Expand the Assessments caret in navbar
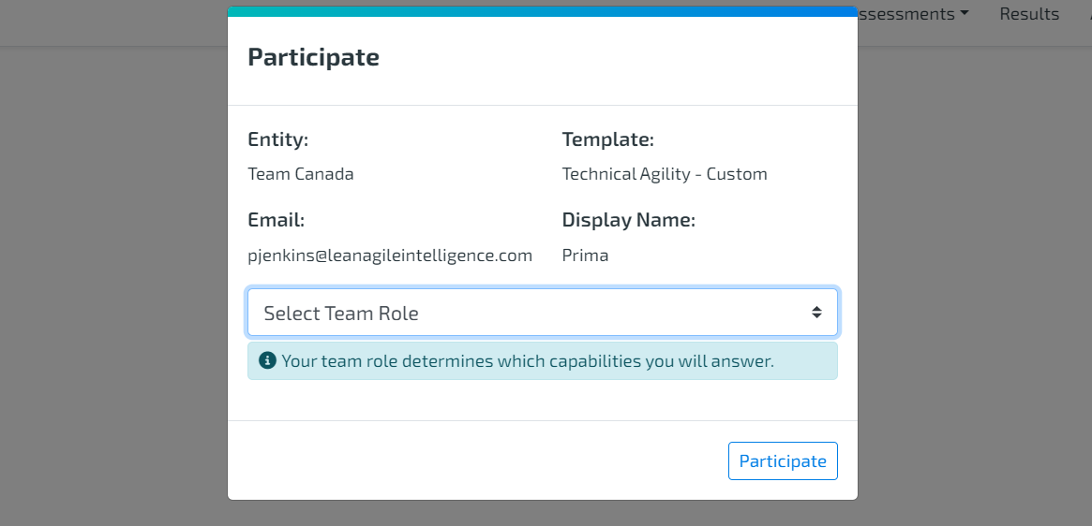This screenshot has height=526, width=1092. 964,14
